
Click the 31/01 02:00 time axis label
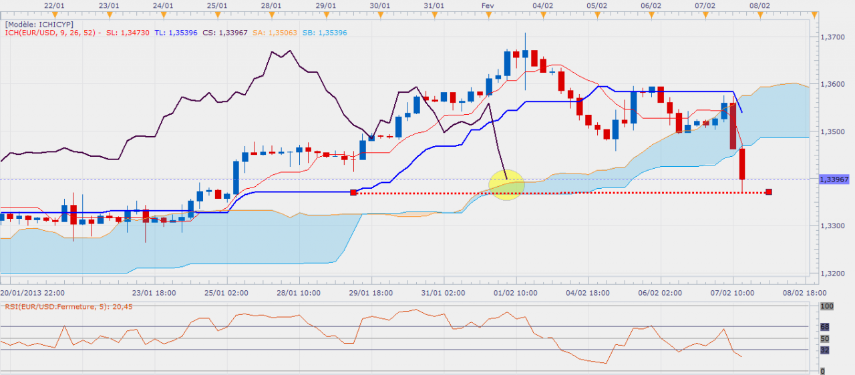pyautogui.click(x=444, y=292)
